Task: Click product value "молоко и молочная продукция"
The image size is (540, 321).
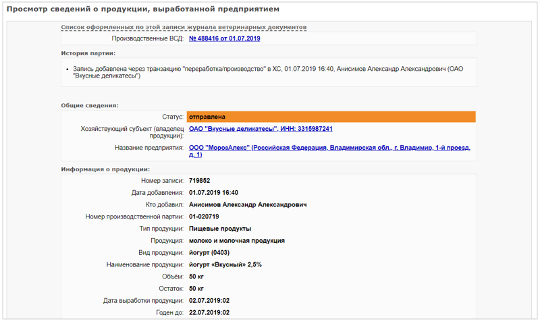Action: [x=236, y=241]
